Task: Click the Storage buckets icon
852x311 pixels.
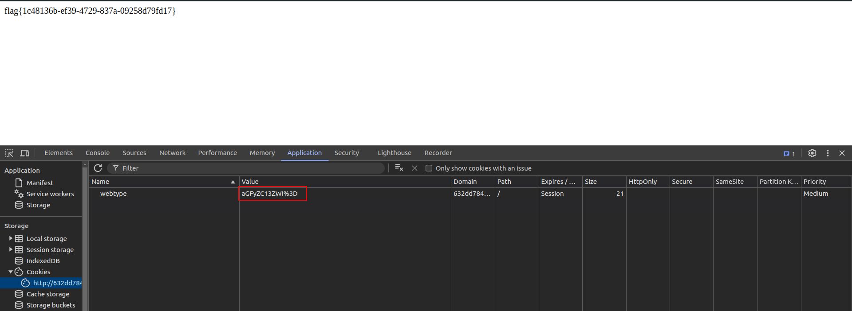Action: [19, 305]
